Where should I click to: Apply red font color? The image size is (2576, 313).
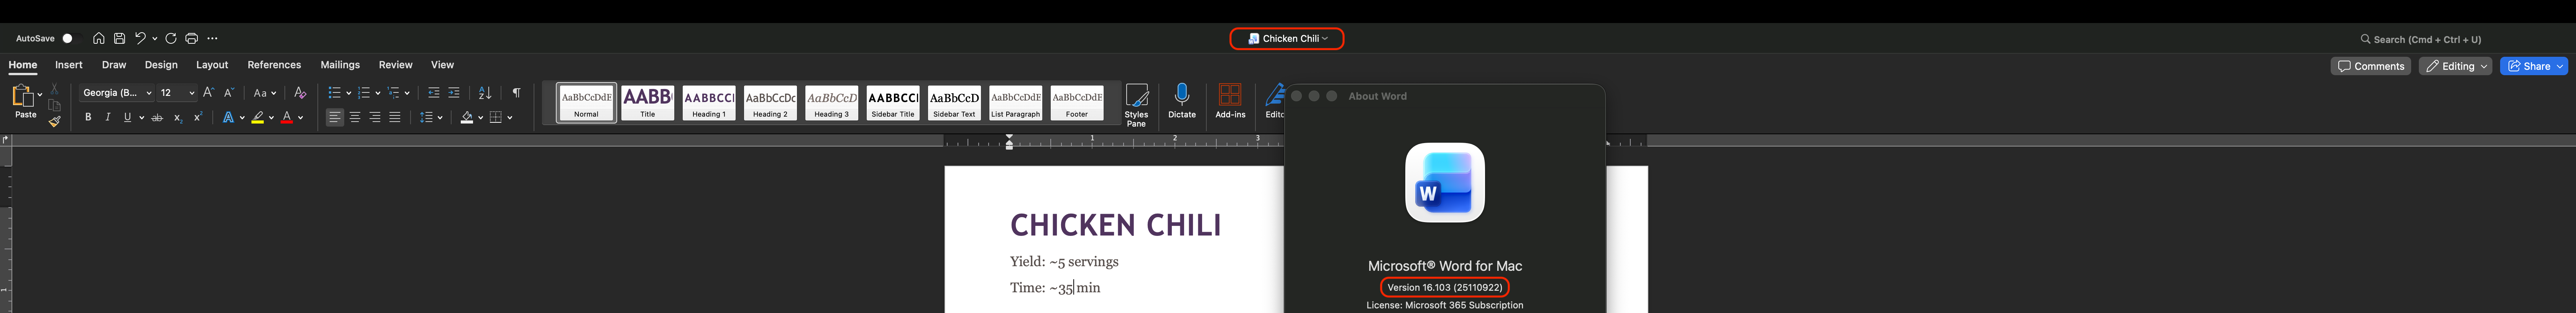coord(287,118)
